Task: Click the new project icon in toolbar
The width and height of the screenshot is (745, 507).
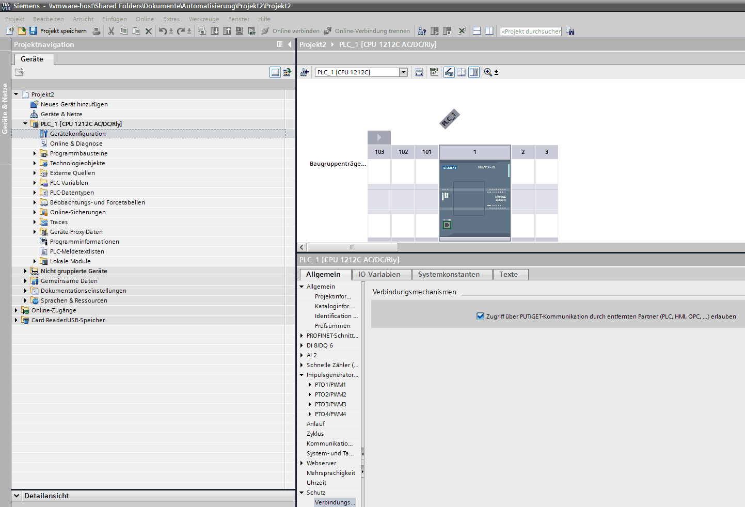Action: click(x=10, y=31)
